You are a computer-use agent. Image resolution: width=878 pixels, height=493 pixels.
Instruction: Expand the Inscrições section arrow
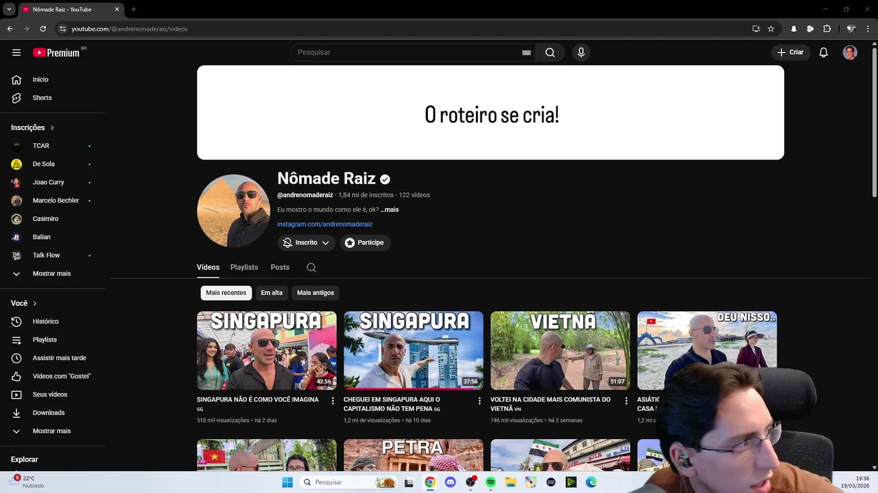pos(52,128)
